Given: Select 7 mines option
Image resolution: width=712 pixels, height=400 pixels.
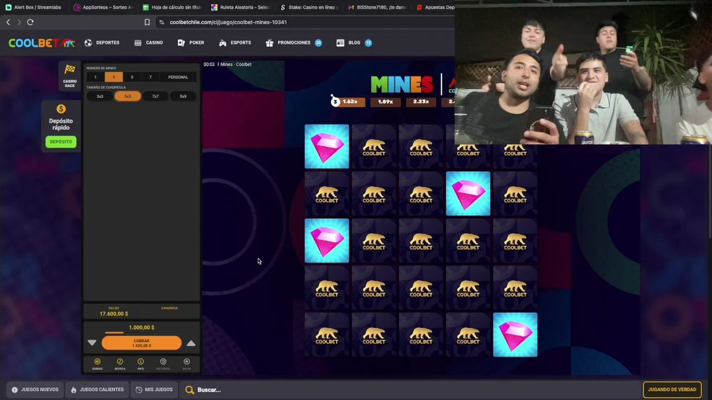Looking at the screenshot, I should point(150,77).
